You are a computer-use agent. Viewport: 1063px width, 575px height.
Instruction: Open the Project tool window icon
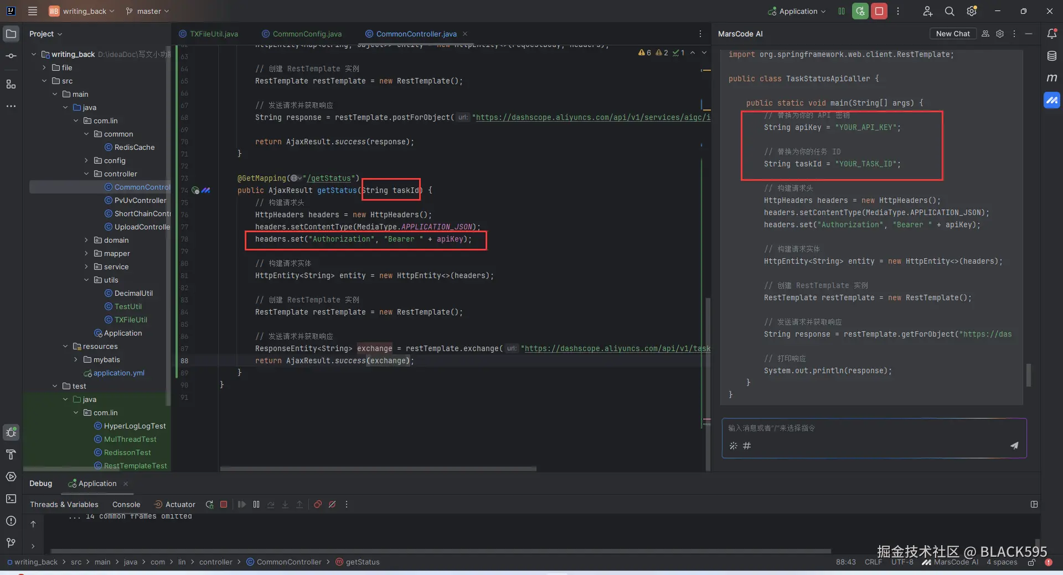click(11, 34)
